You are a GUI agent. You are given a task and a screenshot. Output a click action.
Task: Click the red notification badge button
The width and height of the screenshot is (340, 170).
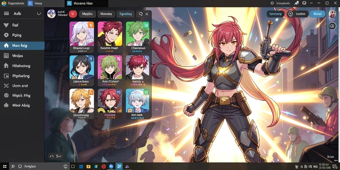73,14
